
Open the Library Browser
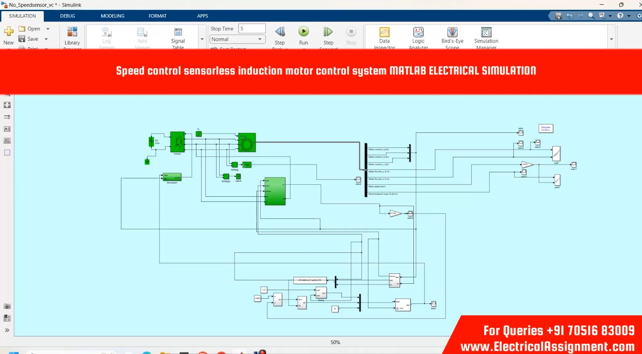pos(72,33)
